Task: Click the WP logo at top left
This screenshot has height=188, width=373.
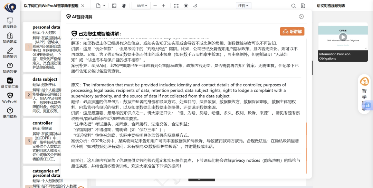Action: point(10,7)
